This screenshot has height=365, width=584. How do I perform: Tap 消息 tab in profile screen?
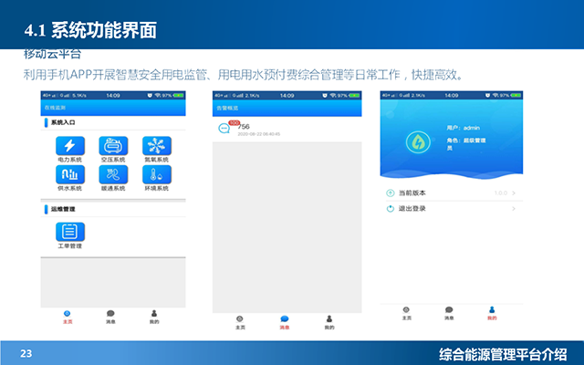coord(449,313)
